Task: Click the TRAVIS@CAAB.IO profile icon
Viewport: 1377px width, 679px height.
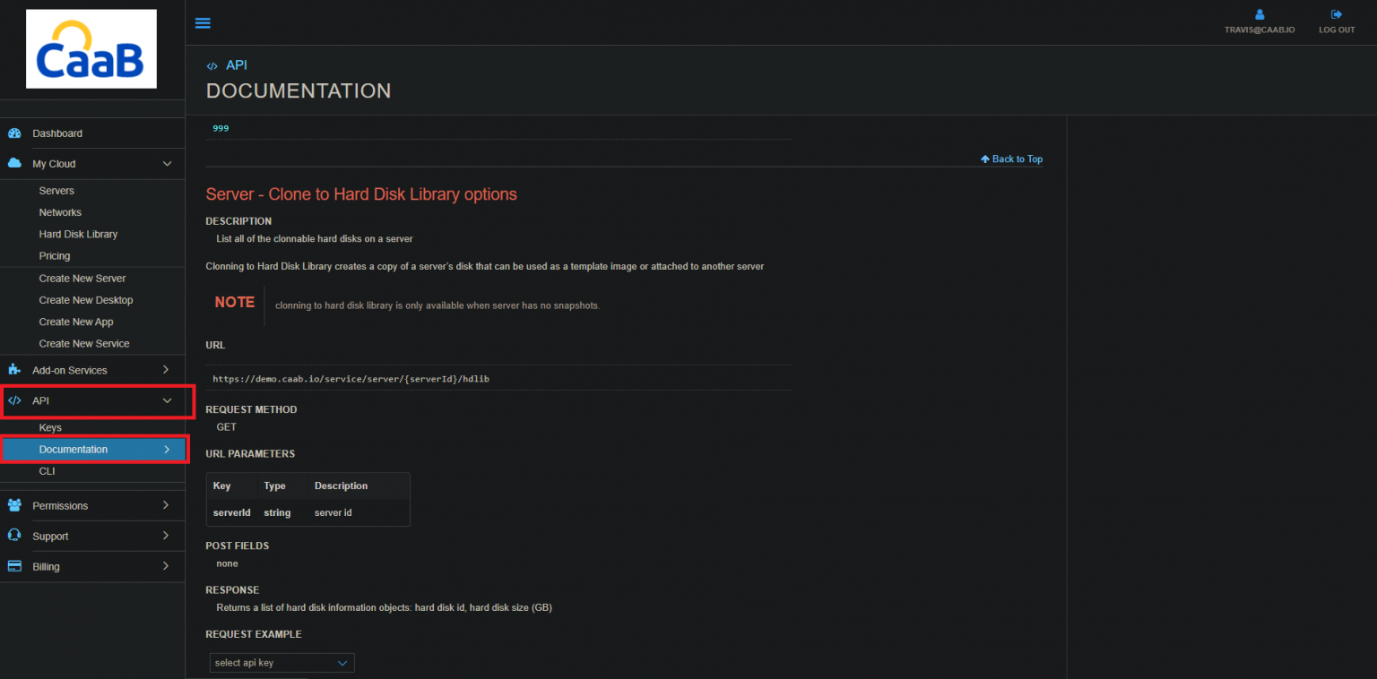Action: [x=1259, y=14]
